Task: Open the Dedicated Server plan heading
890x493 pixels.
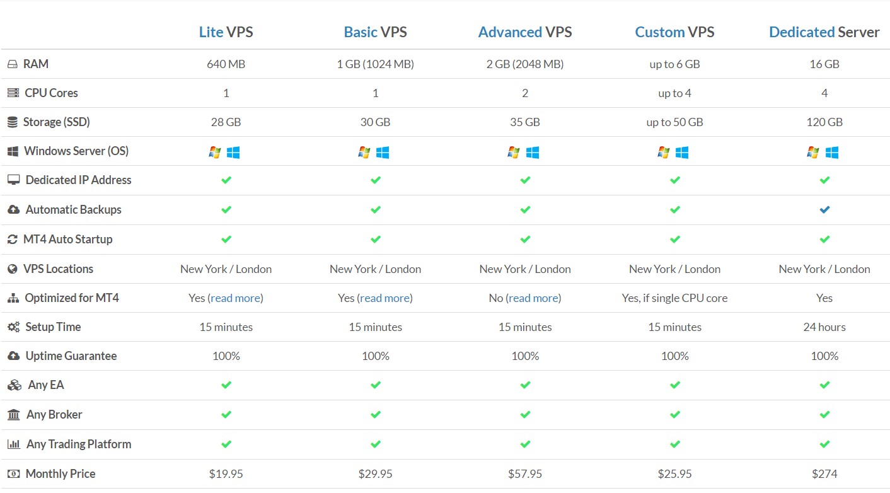Action: [x=824, y=32]
